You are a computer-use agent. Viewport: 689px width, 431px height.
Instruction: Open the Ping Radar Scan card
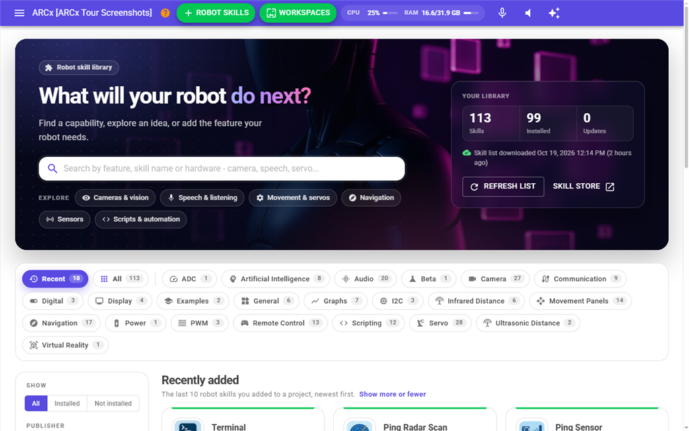[414, 419]
